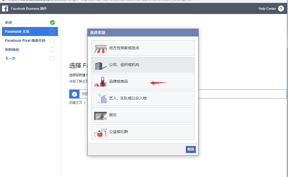The image size is (288, 177).
Task: Click the 取消 button
Action: point(191,149)
